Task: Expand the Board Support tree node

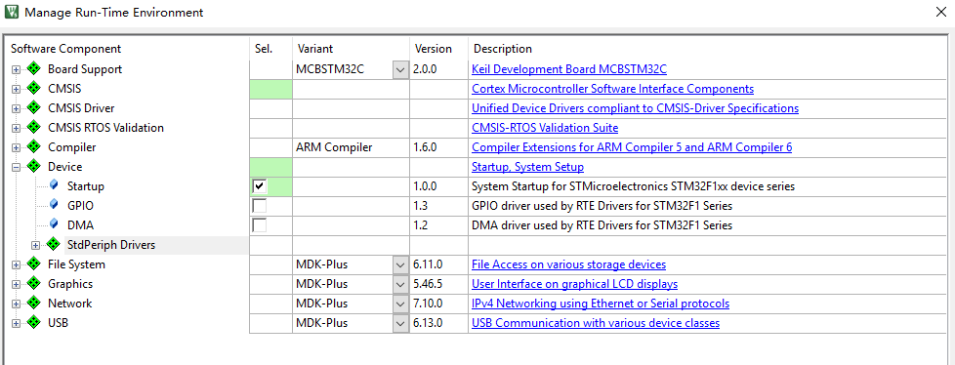Action: 16,70
